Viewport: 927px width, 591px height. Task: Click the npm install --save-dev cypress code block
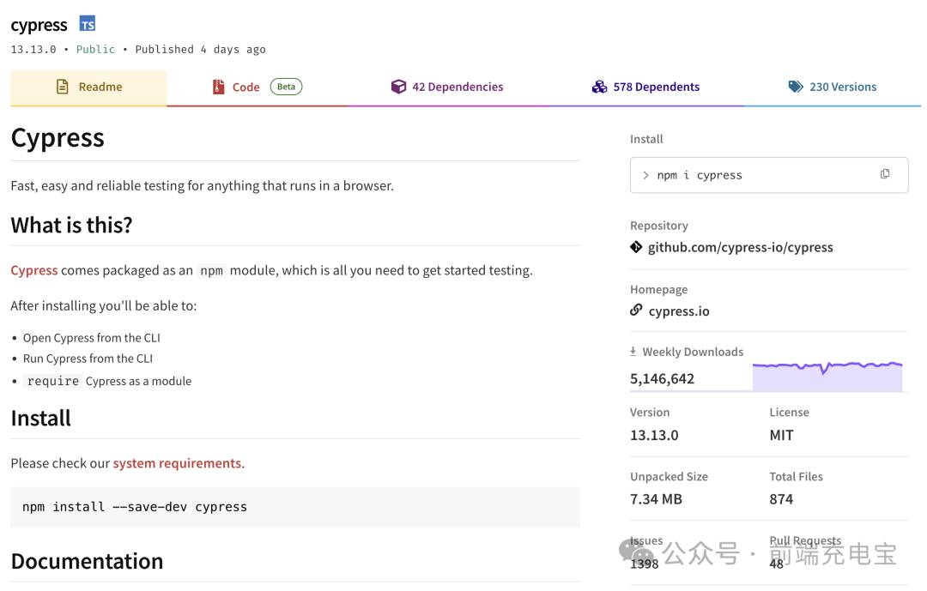pyautogui.click(x=295, y=506)
